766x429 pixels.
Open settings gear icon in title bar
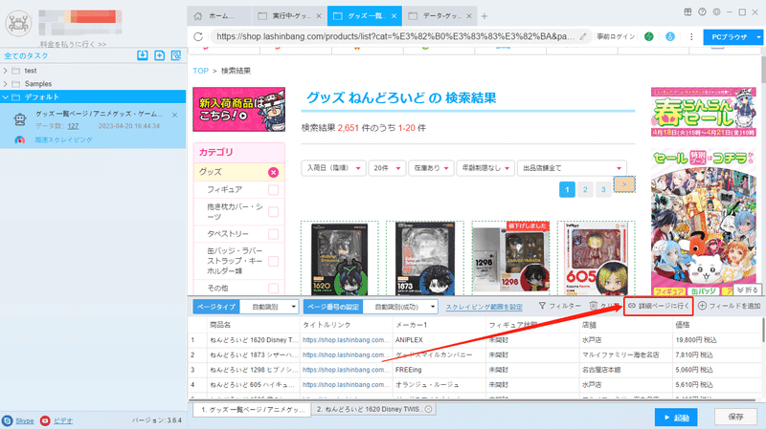716,12
